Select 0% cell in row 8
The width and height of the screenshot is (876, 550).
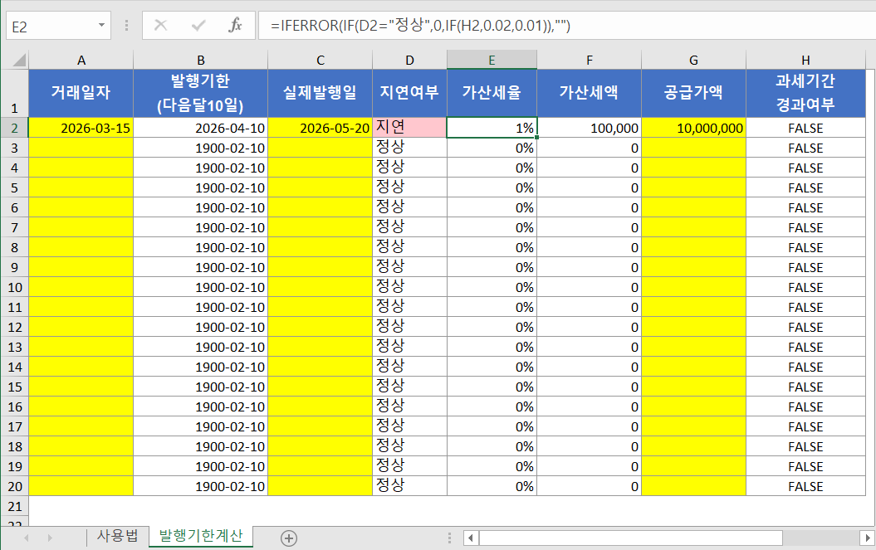pyautogui.click(x=492, y=247)
